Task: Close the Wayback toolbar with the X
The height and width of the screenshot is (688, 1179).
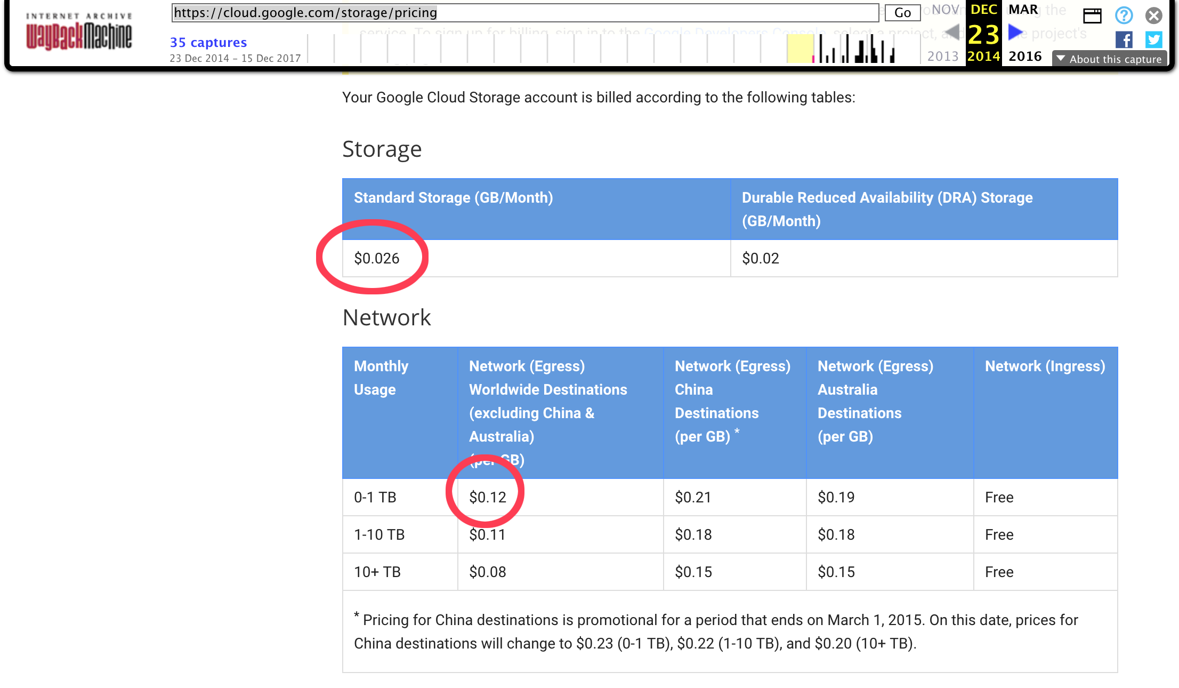Action: pos(1154,15)
